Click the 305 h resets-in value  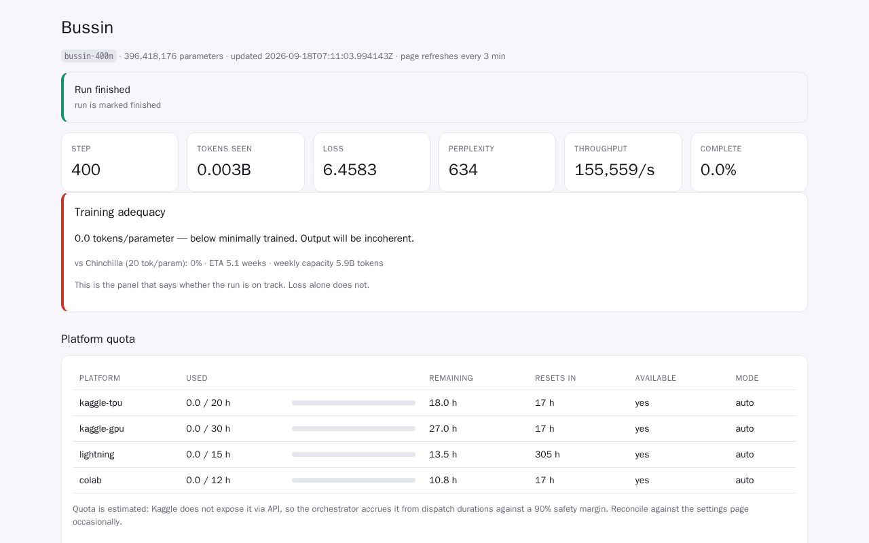click(x=548, y=455)
